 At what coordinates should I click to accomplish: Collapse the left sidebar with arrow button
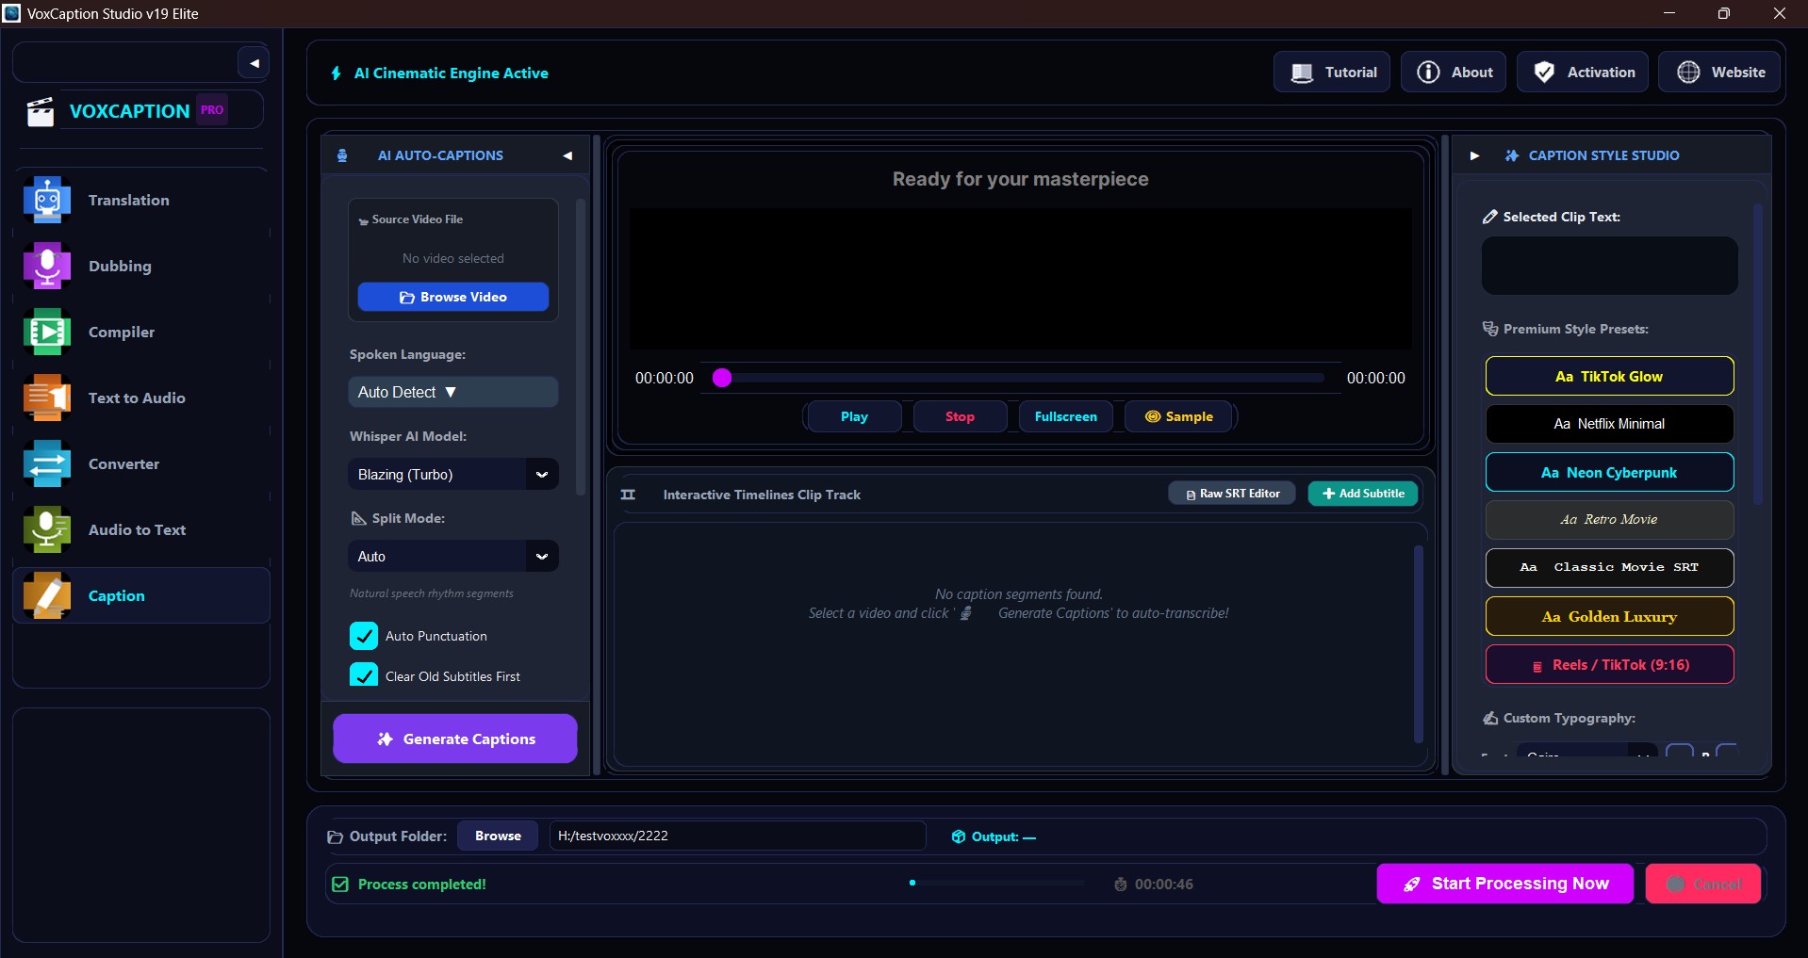click(x=254, y=64)
